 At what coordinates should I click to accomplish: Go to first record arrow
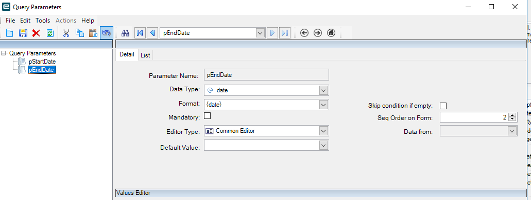pos(140,33)
